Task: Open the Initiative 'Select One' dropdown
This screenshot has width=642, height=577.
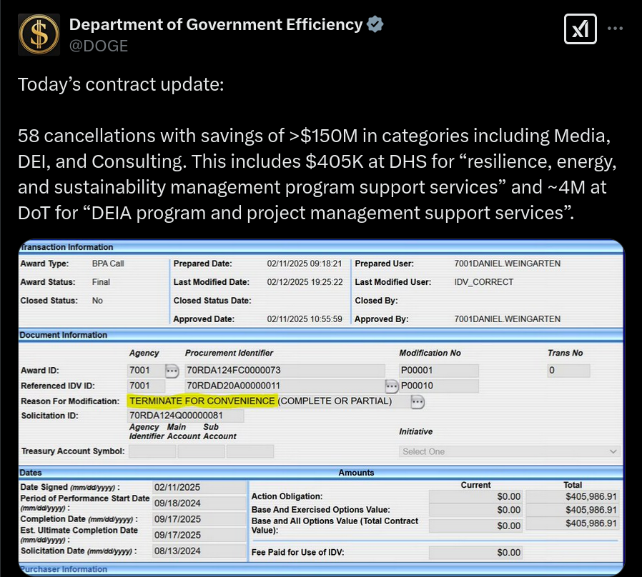Action: (x=509, y=451)
